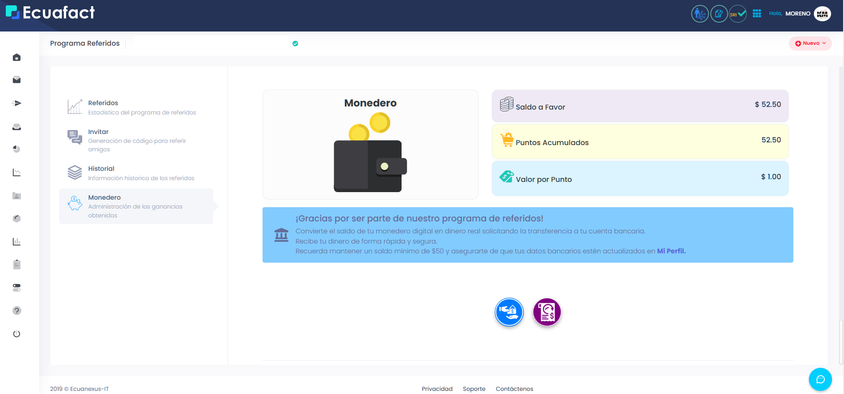Open the pie chart icon in the sidebar
The image size is (844, 394).
(16, 149)
